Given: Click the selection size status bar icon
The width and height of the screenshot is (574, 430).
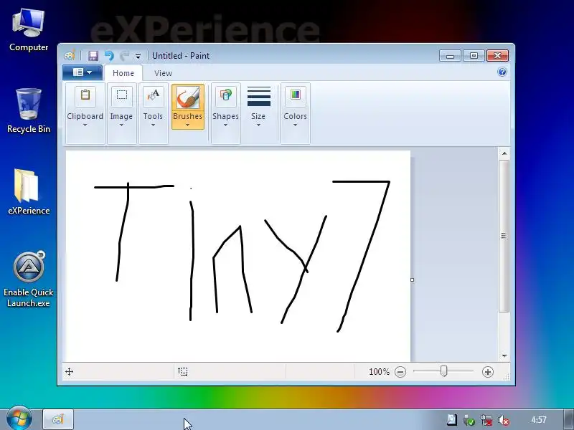Looking at the screenshot, I should click(x=183, y=372).
